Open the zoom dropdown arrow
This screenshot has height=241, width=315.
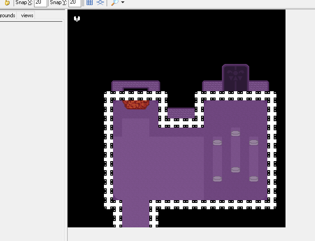[123, 3]
